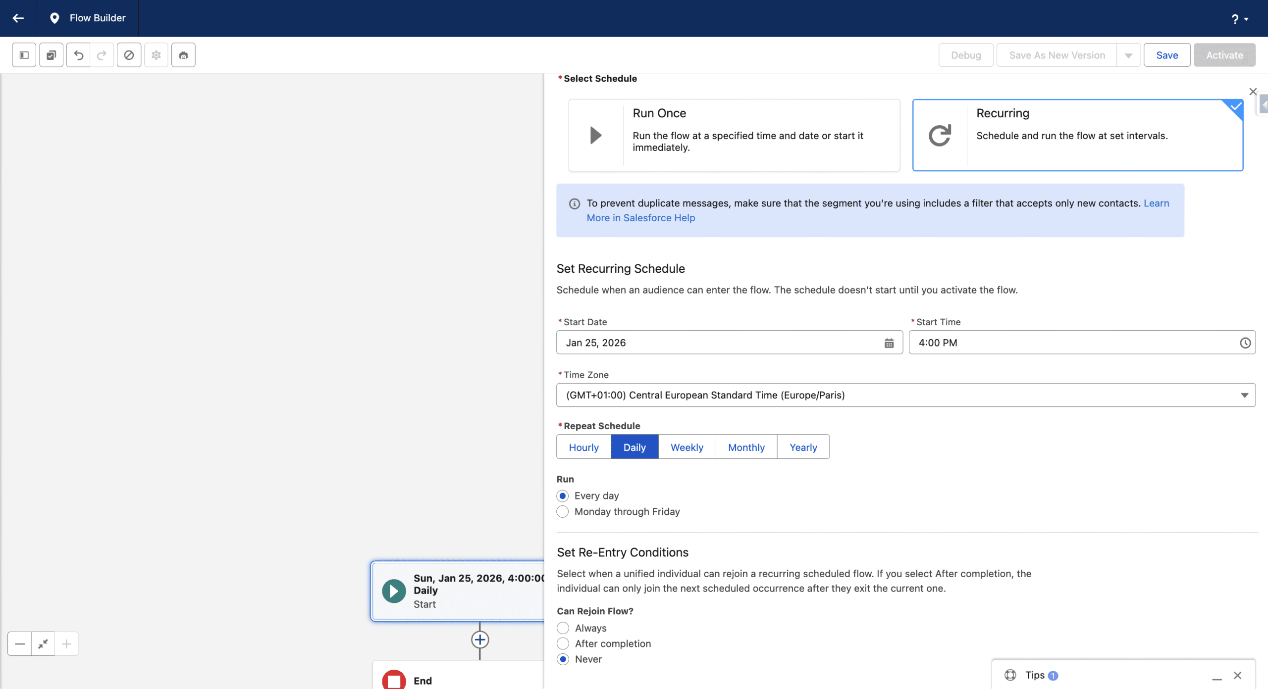Open Learn More in Salesforce Help link
1268x689 pixels.
tap(640, 218)
